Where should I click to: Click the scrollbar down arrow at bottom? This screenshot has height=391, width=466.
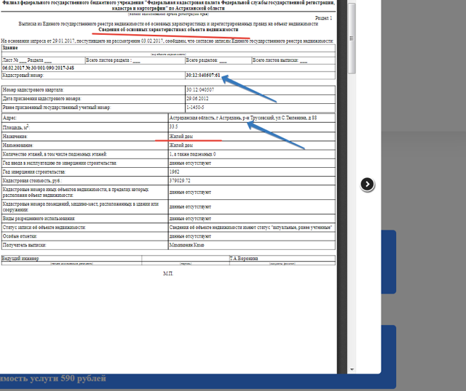352,370
